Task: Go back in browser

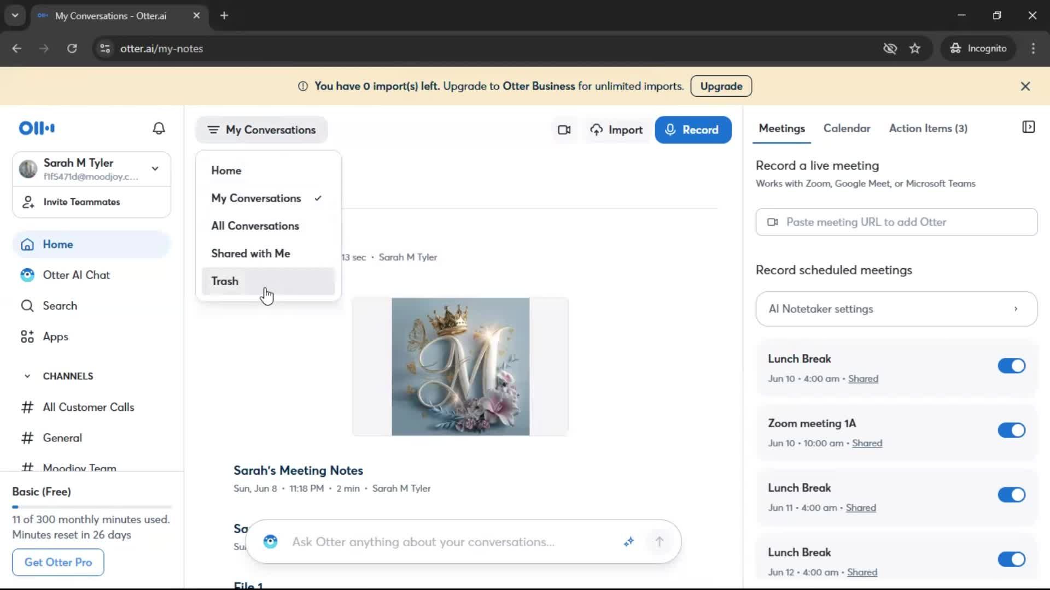Action: [x=17, y=49]
